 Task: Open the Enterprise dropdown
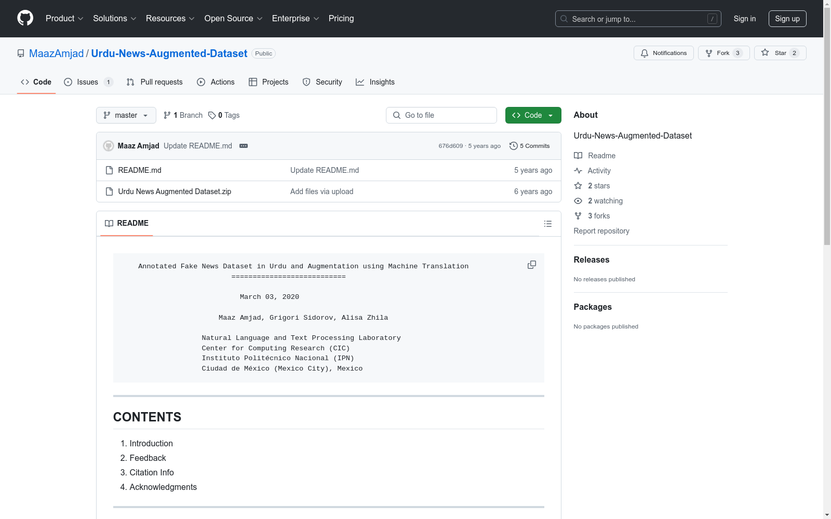(296, 18)
